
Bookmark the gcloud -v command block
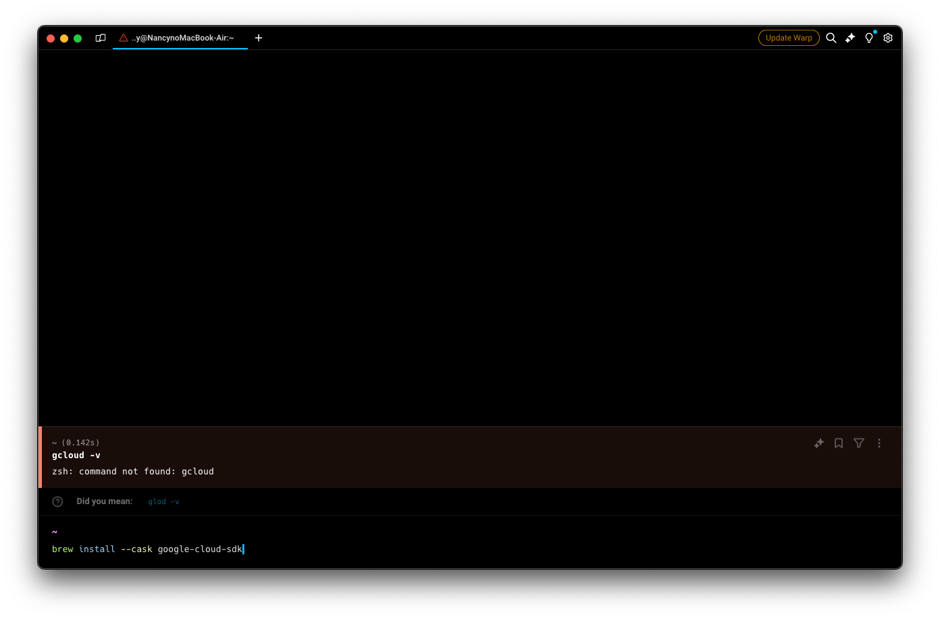pos(839,443)
